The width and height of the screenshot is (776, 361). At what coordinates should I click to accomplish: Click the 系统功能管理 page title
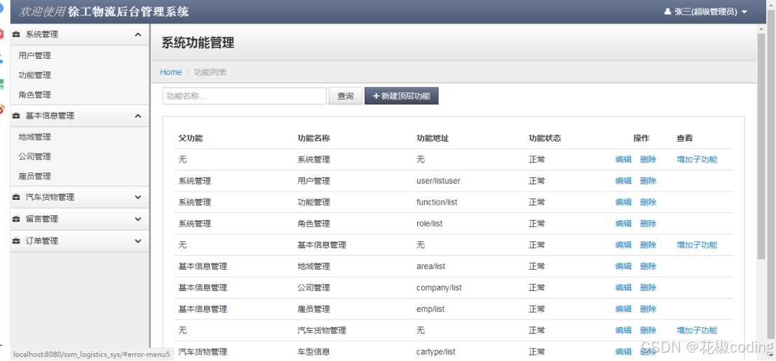[x=198, y=43]
